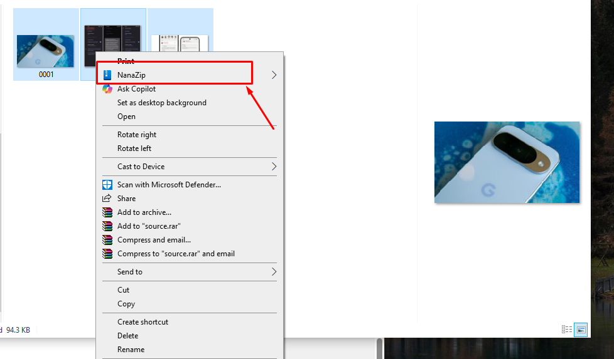The image size is (614, 359).
Task: Select the dark screenshots thumbnail
Action: (112, 38)
